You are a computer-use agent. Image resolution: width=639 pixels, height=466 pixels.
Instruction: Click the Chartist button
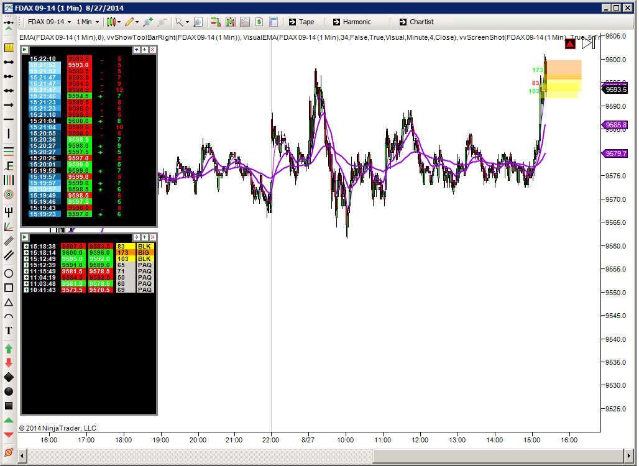point(416,22)
